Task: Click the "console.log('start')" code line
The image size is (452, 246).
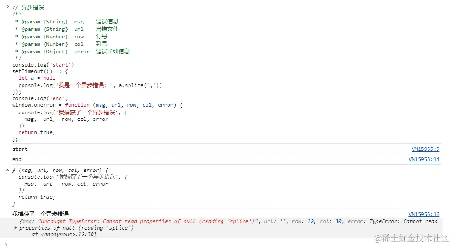Action: click(43, 65)
